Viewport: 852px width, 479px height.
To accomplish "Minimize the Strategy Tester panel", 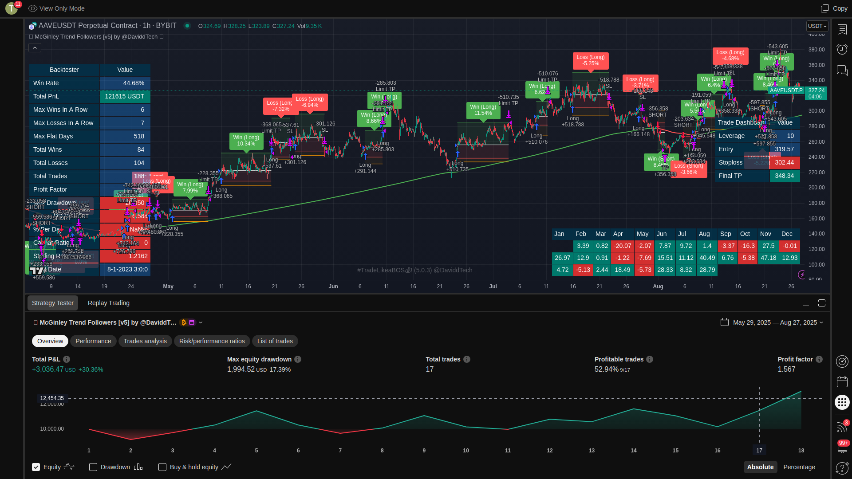I will 806,303.
